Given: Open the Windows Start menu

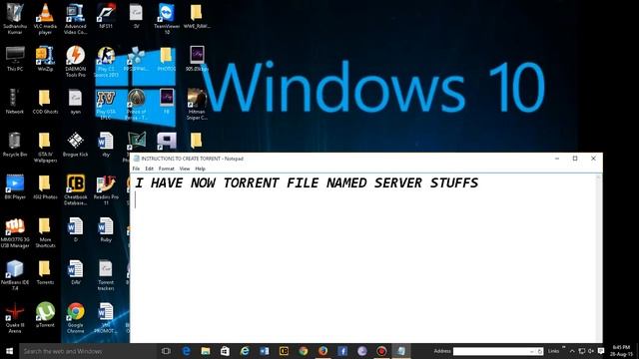Looking at the screenshot, I should (9, 351).
